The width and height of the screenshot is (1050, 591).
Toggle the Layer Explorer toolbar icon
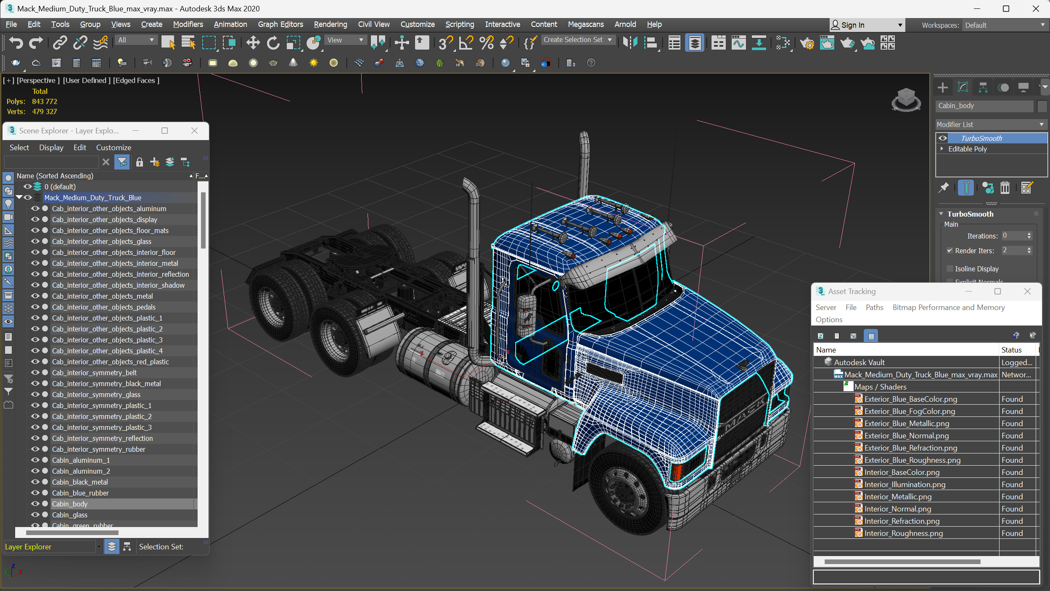pyautogui.click(x=695, y=42)
